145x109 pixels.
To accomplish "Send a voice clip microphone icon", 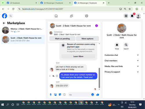I will (51, 94).
